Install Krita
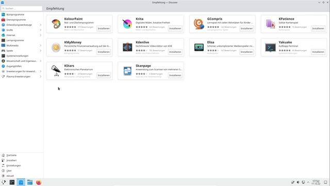Image resolution: width=330 pixels, height=186 pixels. 175,28
